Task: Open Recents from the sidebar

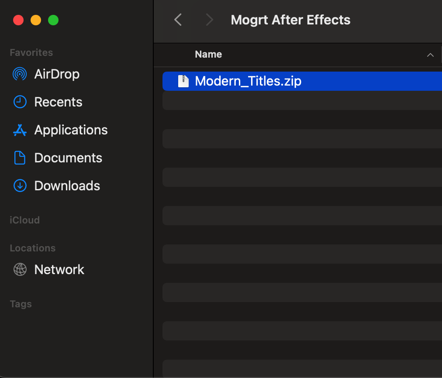Action: click(58, 102)
